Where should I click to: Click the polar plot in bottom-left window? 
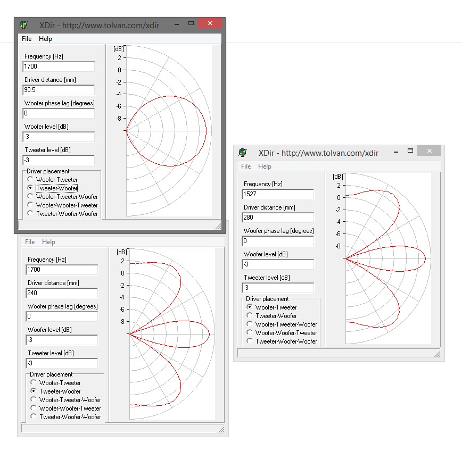172,334
